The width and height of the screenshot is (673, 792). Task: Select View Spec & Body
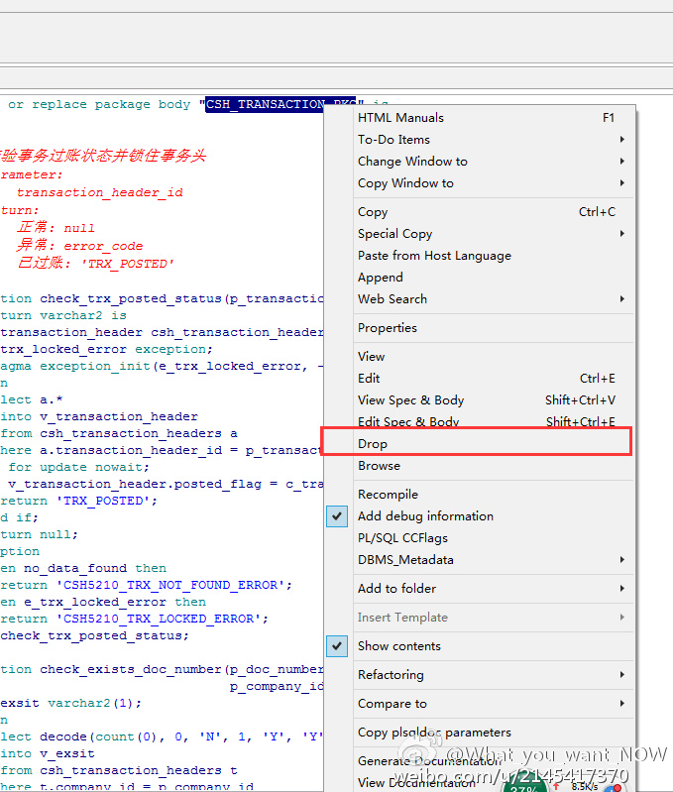(479, 399)
